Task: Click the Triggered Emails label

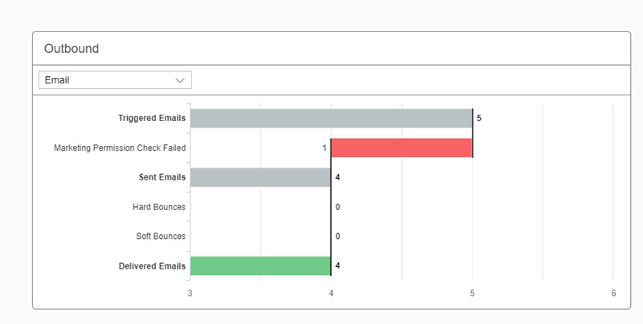Action: point(151,118)
